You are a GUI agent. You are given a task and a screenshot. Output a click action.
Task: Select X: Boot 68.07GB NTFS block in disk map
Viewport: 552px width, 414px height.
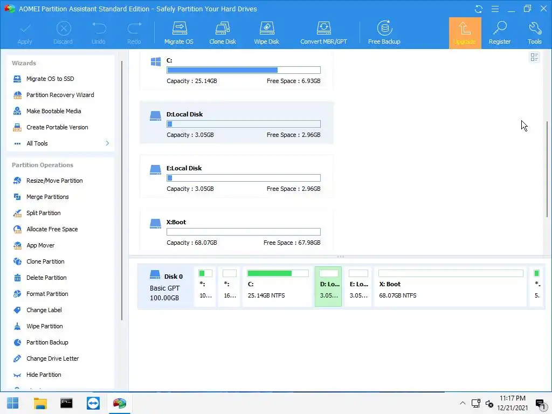[450, 287]
